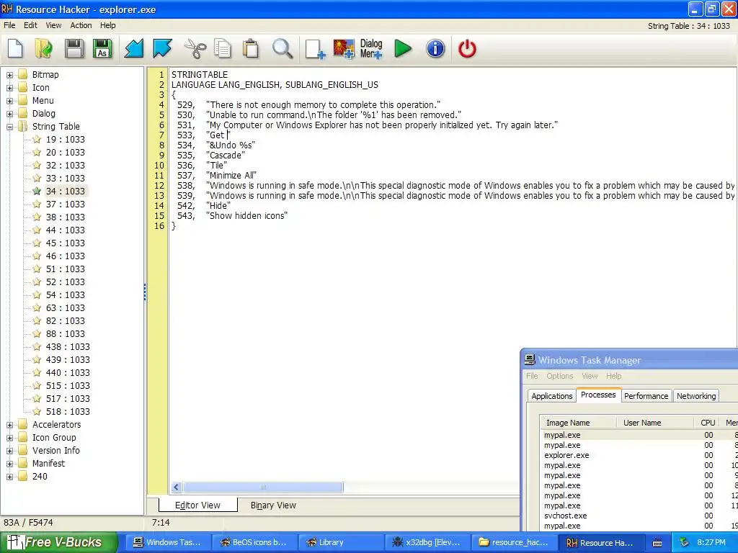Open the File menu
The height and width of the screenshot is (553, 738).
point(9,25)
